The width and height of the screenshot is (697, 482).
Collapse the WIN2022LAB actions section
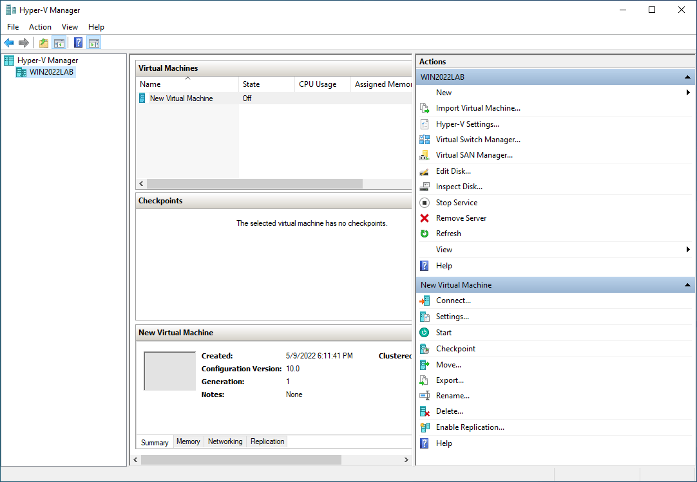(687, 77)
